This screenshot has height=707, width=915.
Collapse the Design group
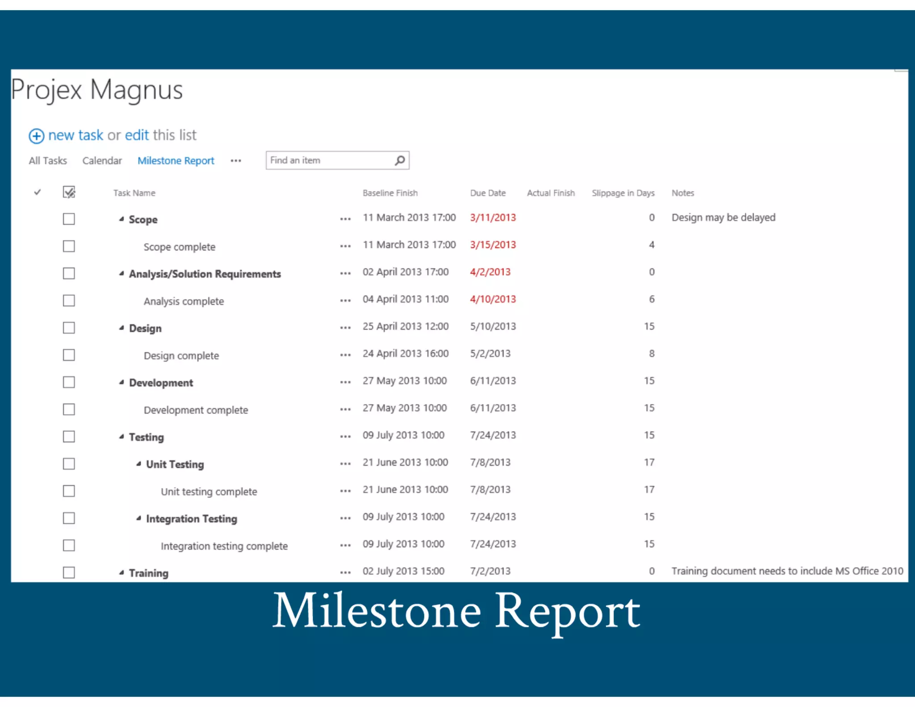tap(122, 328)
